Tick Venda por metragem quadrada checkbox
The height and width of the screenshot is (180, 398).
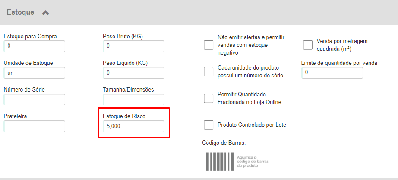pyautogui.click(x=308, y=45)
